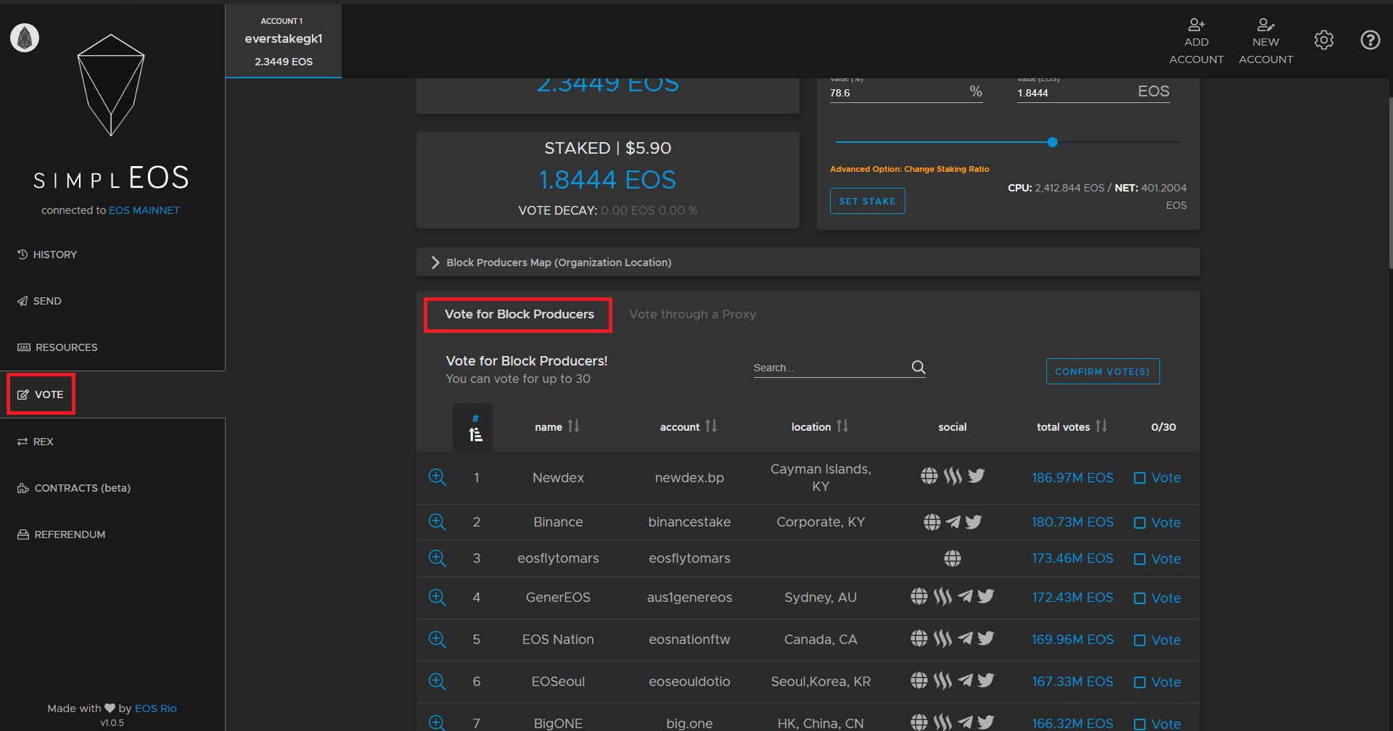Edit the stake EOS value field
This screenshot has height=731, width=1393.
pyautogui.click(x=1093, y=93)
